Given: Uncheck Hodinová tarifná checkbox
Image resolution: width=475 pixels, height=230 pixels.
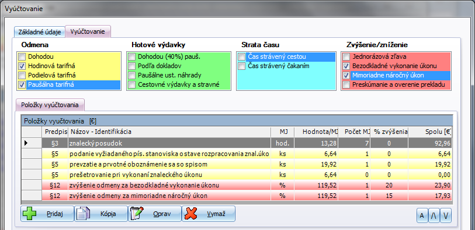Looking at the screenshot, I should (22, 66).
